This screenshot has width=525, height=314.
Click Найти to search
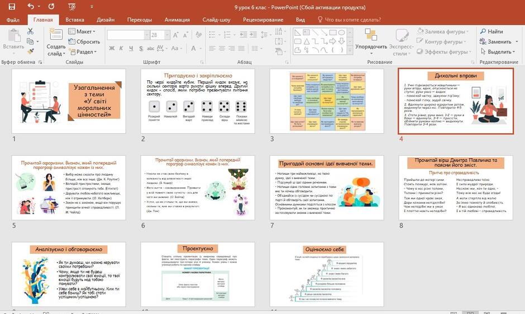pos(491,31)
